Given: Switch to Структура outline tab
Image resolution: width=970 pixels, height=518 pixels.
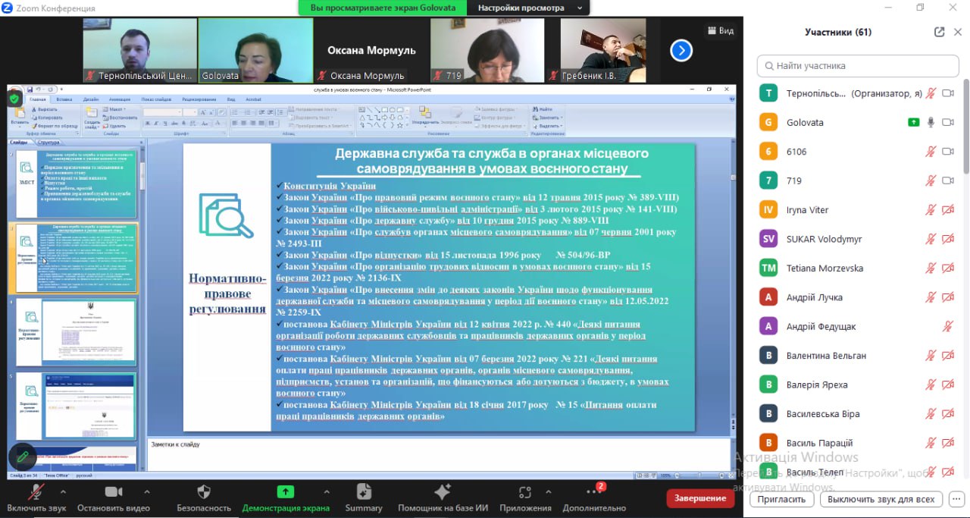Looking at the screenshot, I should [x=48, y=143].
